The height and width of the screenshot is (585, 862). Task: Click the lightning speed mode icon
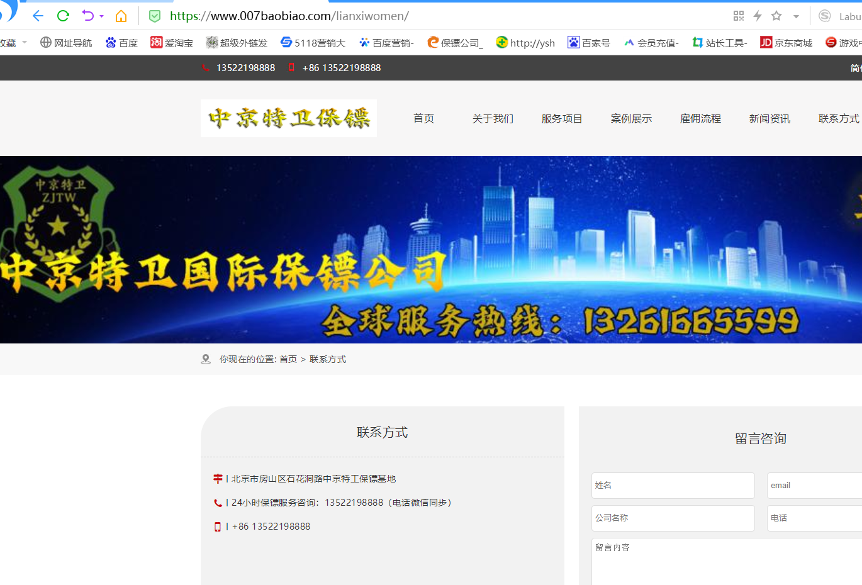758,16
